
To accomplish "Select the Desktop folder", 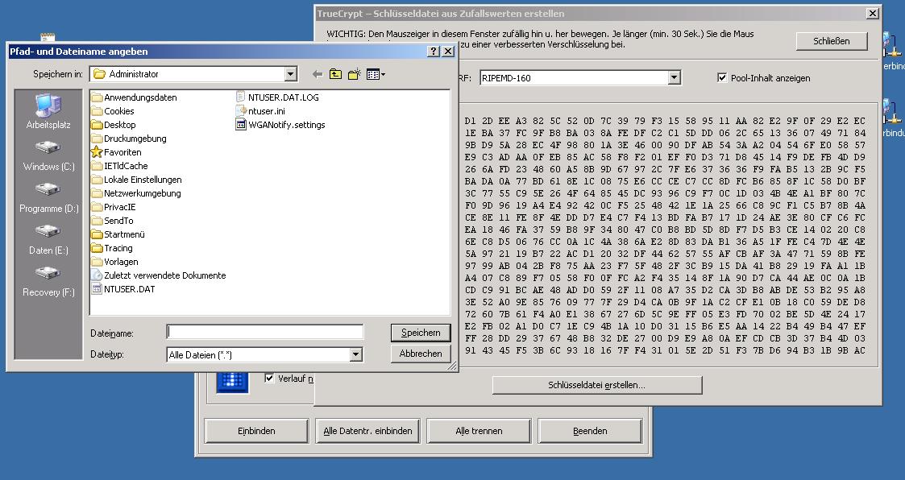I will click(x=114, y=125).
